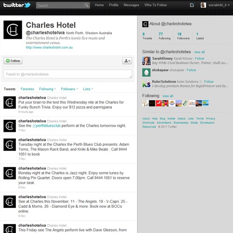Click the red third Following avatar
This screenshot has height=233, width=233.
pos(158,103)
